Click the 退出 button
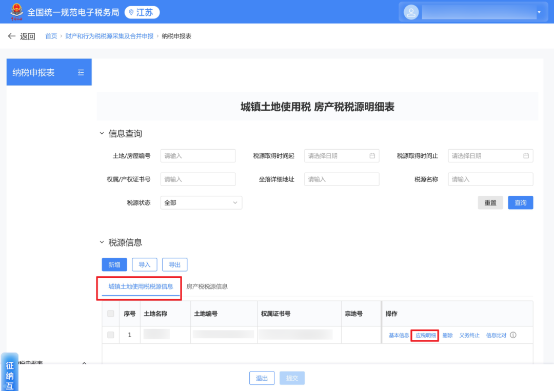 [x=262, y=378]
